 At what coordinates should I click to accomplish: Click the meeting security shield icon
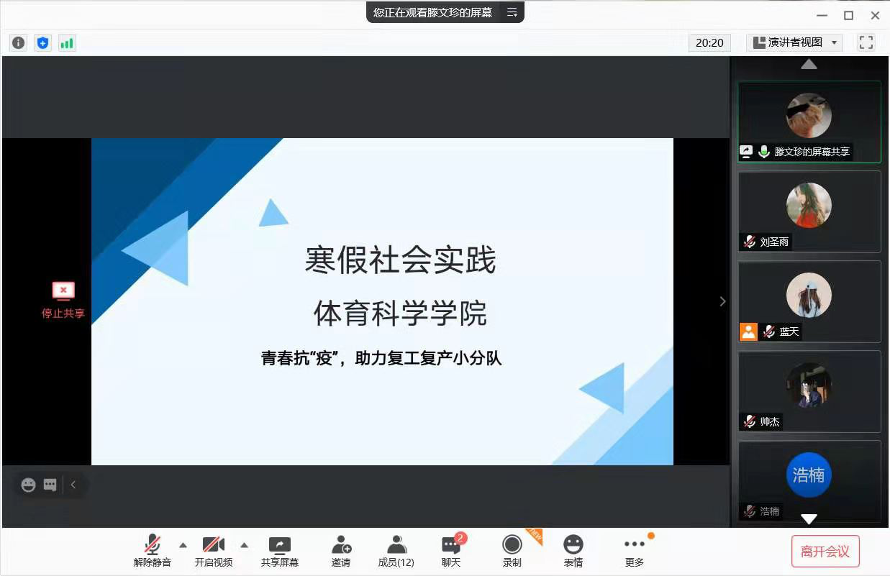click(42, 42)
